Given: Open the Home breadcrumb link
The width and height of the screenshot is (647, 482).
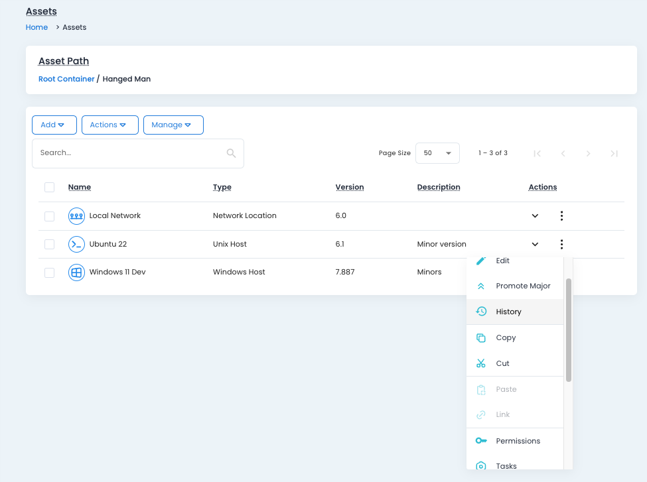Looking at the screenshot, I should 36,27.
